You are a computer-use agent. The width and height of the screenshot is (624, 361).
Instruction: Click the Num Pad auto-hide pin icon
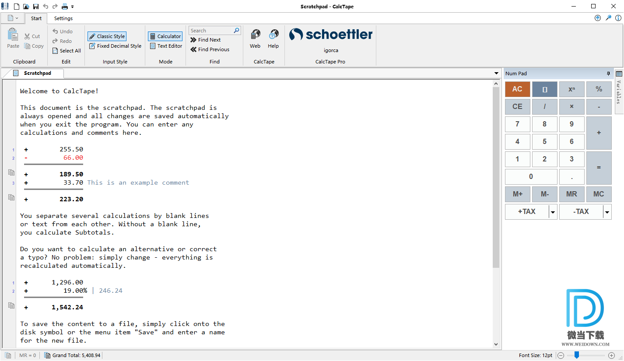(x=608, y=74)
